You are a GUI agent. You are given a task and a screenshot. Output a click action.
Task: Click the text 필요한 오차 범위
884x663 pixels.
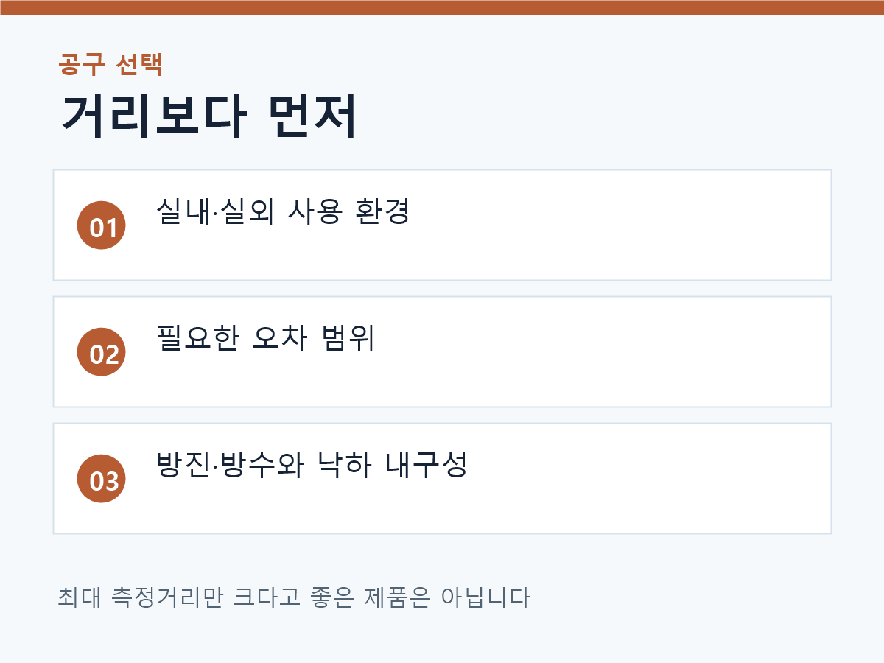(266, 338)
